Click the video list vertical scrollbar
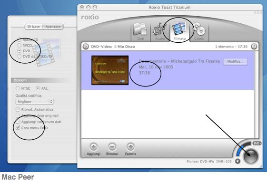The image size is (267, 181). [256, 95]
